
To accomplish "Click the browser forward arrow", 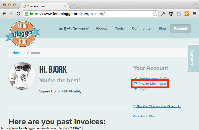I will point(11,14).
